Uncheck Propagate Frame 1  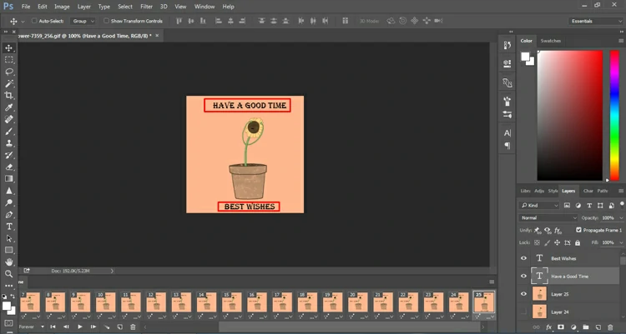point(579,230)
